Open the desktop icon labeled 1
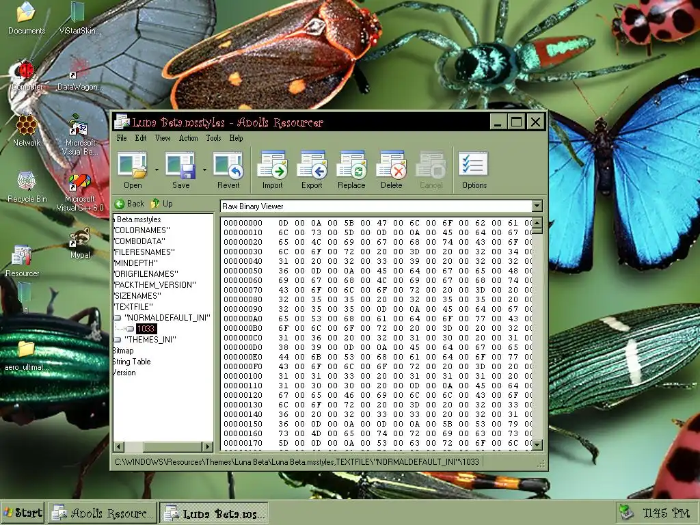 (25, 297)
